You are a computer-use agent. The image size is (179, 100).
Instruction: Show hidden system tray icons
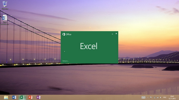[x=148, y=97]
